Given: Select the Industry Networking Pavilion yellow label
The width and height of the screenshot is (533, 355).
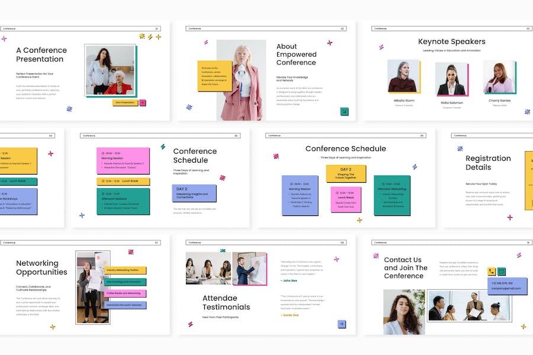Looking at the screenshot, I should click(x=125, y=270).
